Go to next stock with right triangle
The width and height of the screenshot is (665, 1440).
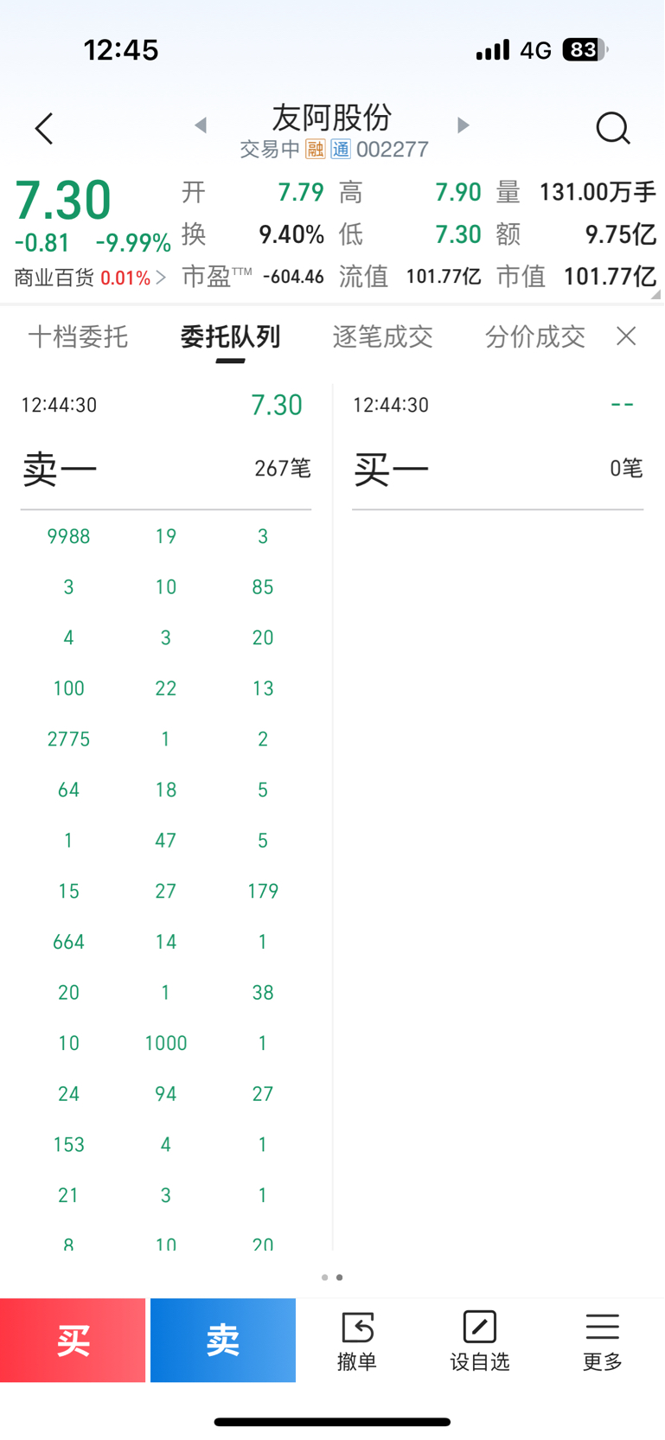pyautogui.click(x=463, y=125)
